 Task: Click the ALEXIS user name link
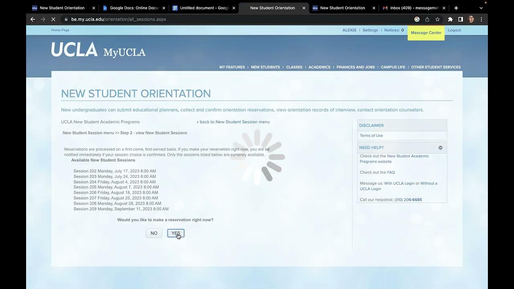(x=349, y=30)
